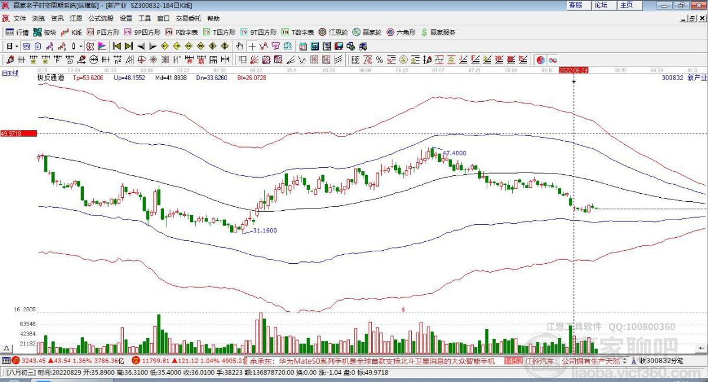Open the calculator icon
Screen dimensions: 708x382
coord(315,46)
